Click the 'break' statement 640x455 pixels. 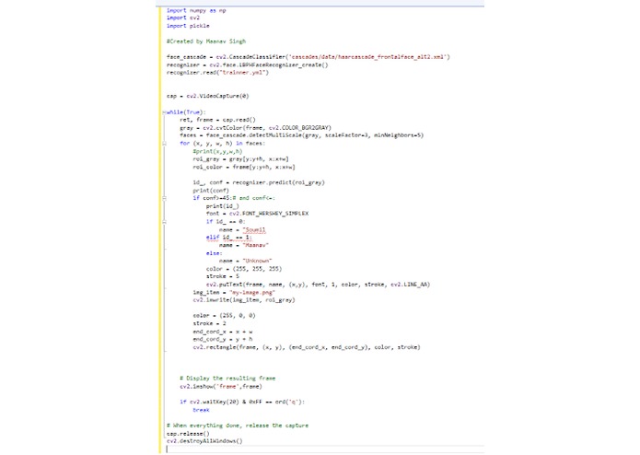pyautogui.click(x=202, y=410)
